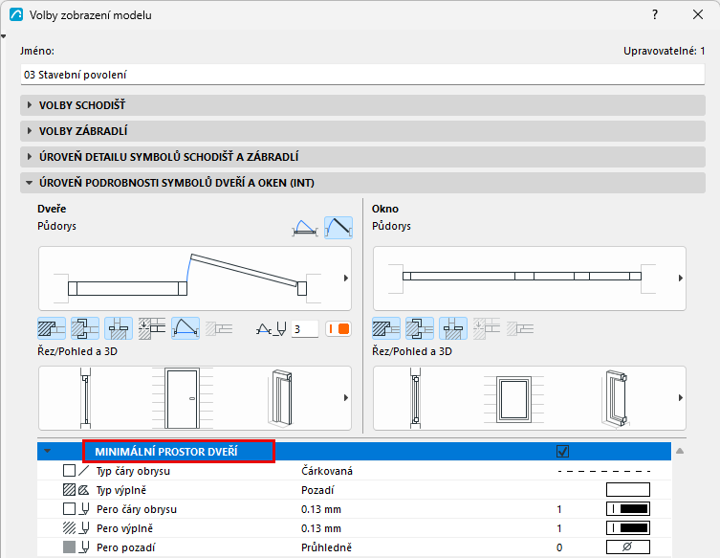Click 0.13 mm on the Pero čáry obrysu row
The width and height of the screenshot is (720, 558).
tap(321, 509)
